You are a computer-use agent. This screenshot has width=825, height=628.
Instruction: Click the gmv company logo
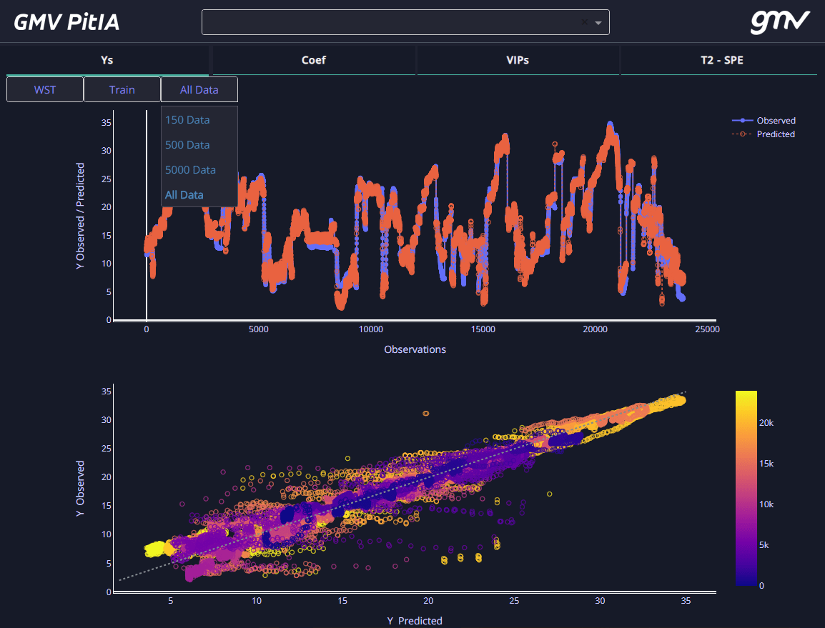coord(780,22)
